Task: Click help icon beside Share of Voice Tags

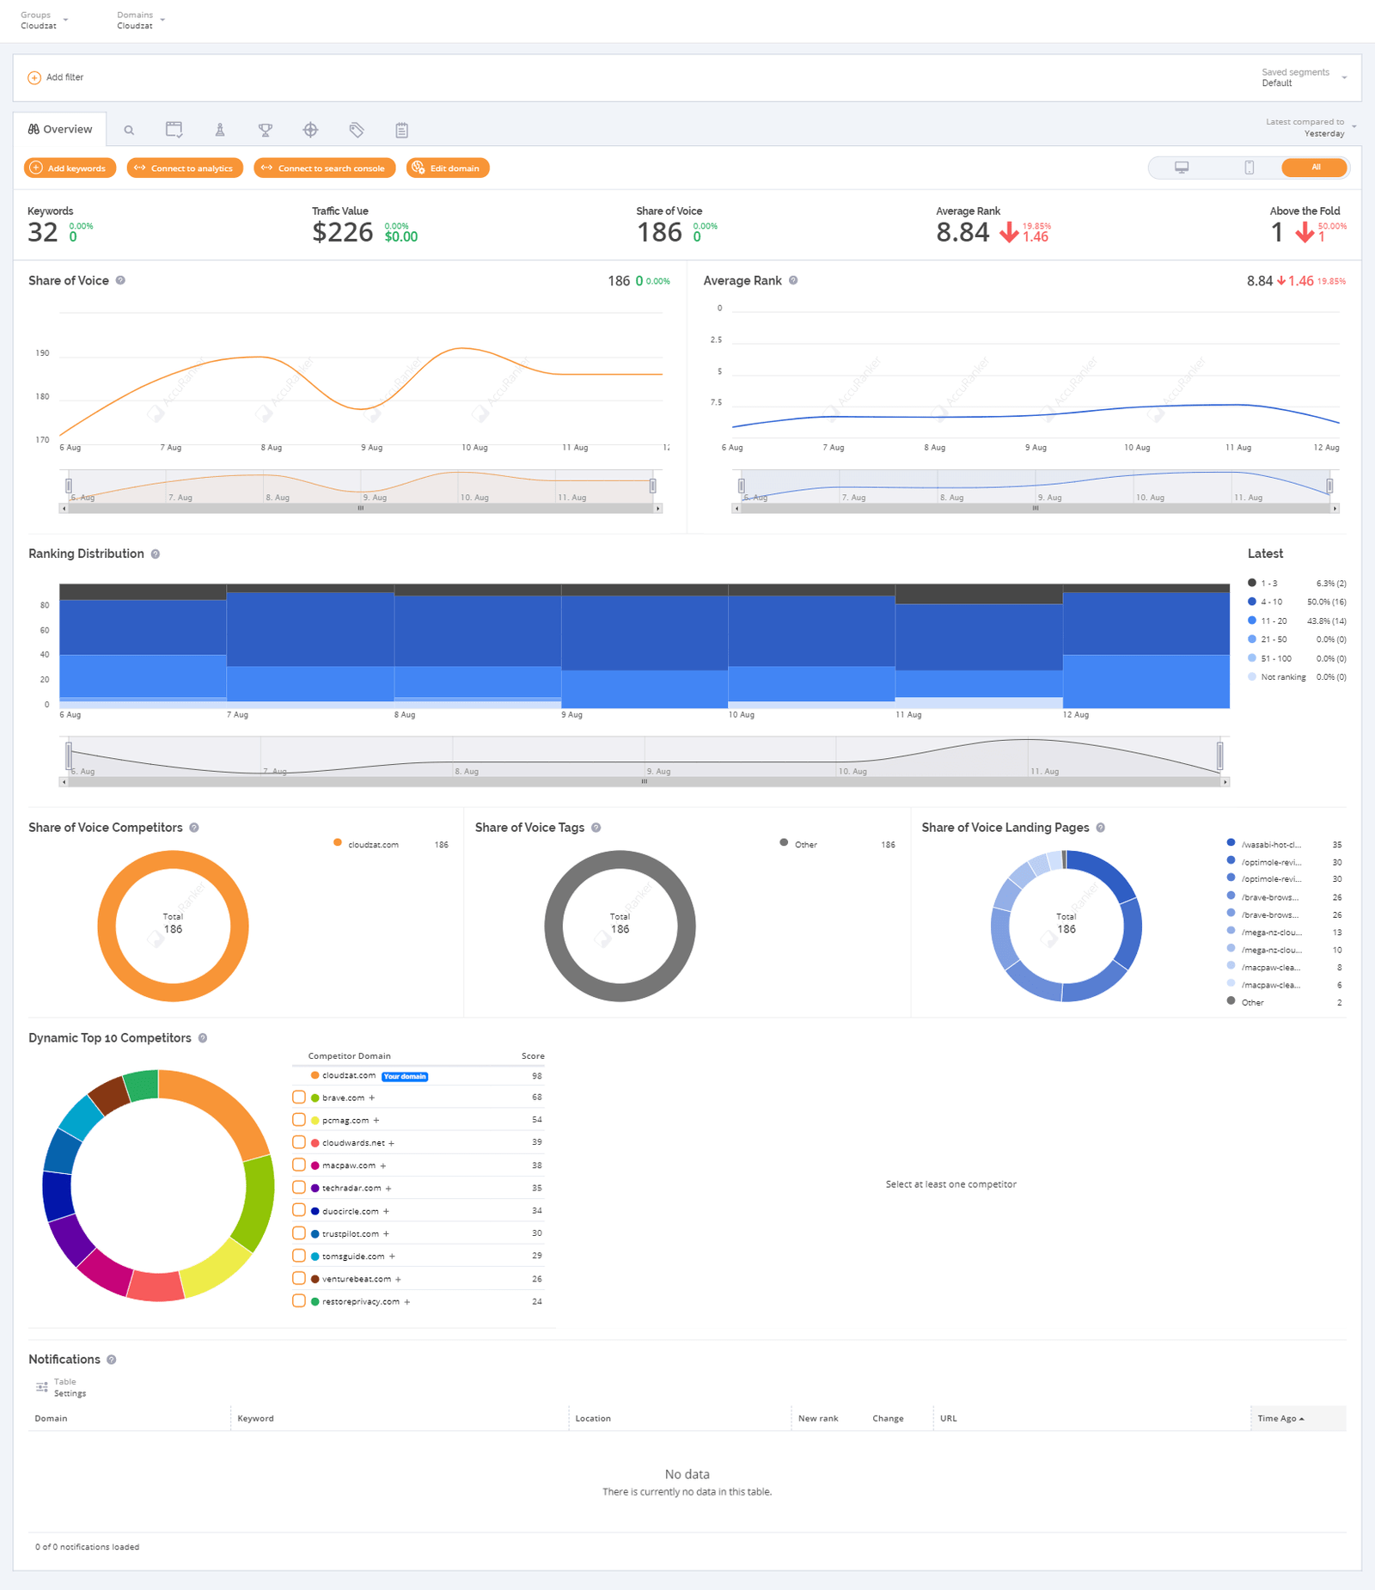Action: [596, 828]
